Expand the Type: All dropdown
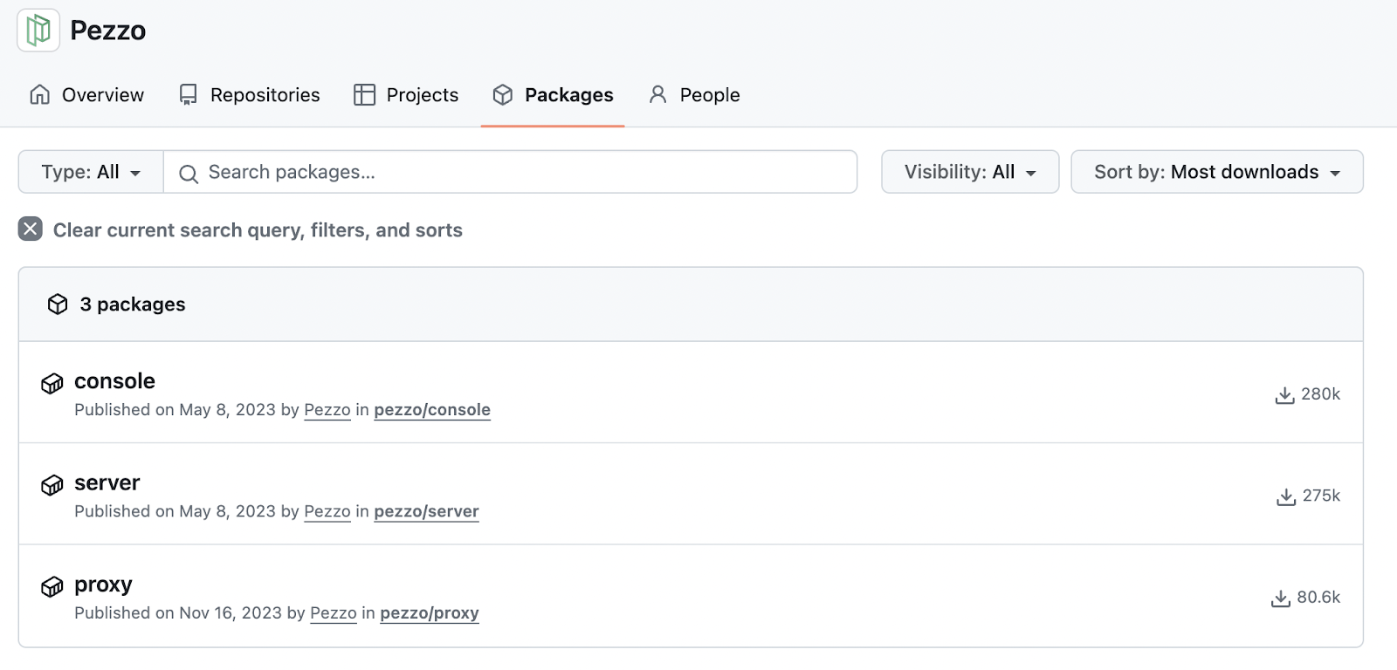This screenshot has height=670, width=1397. coord(91,172)
